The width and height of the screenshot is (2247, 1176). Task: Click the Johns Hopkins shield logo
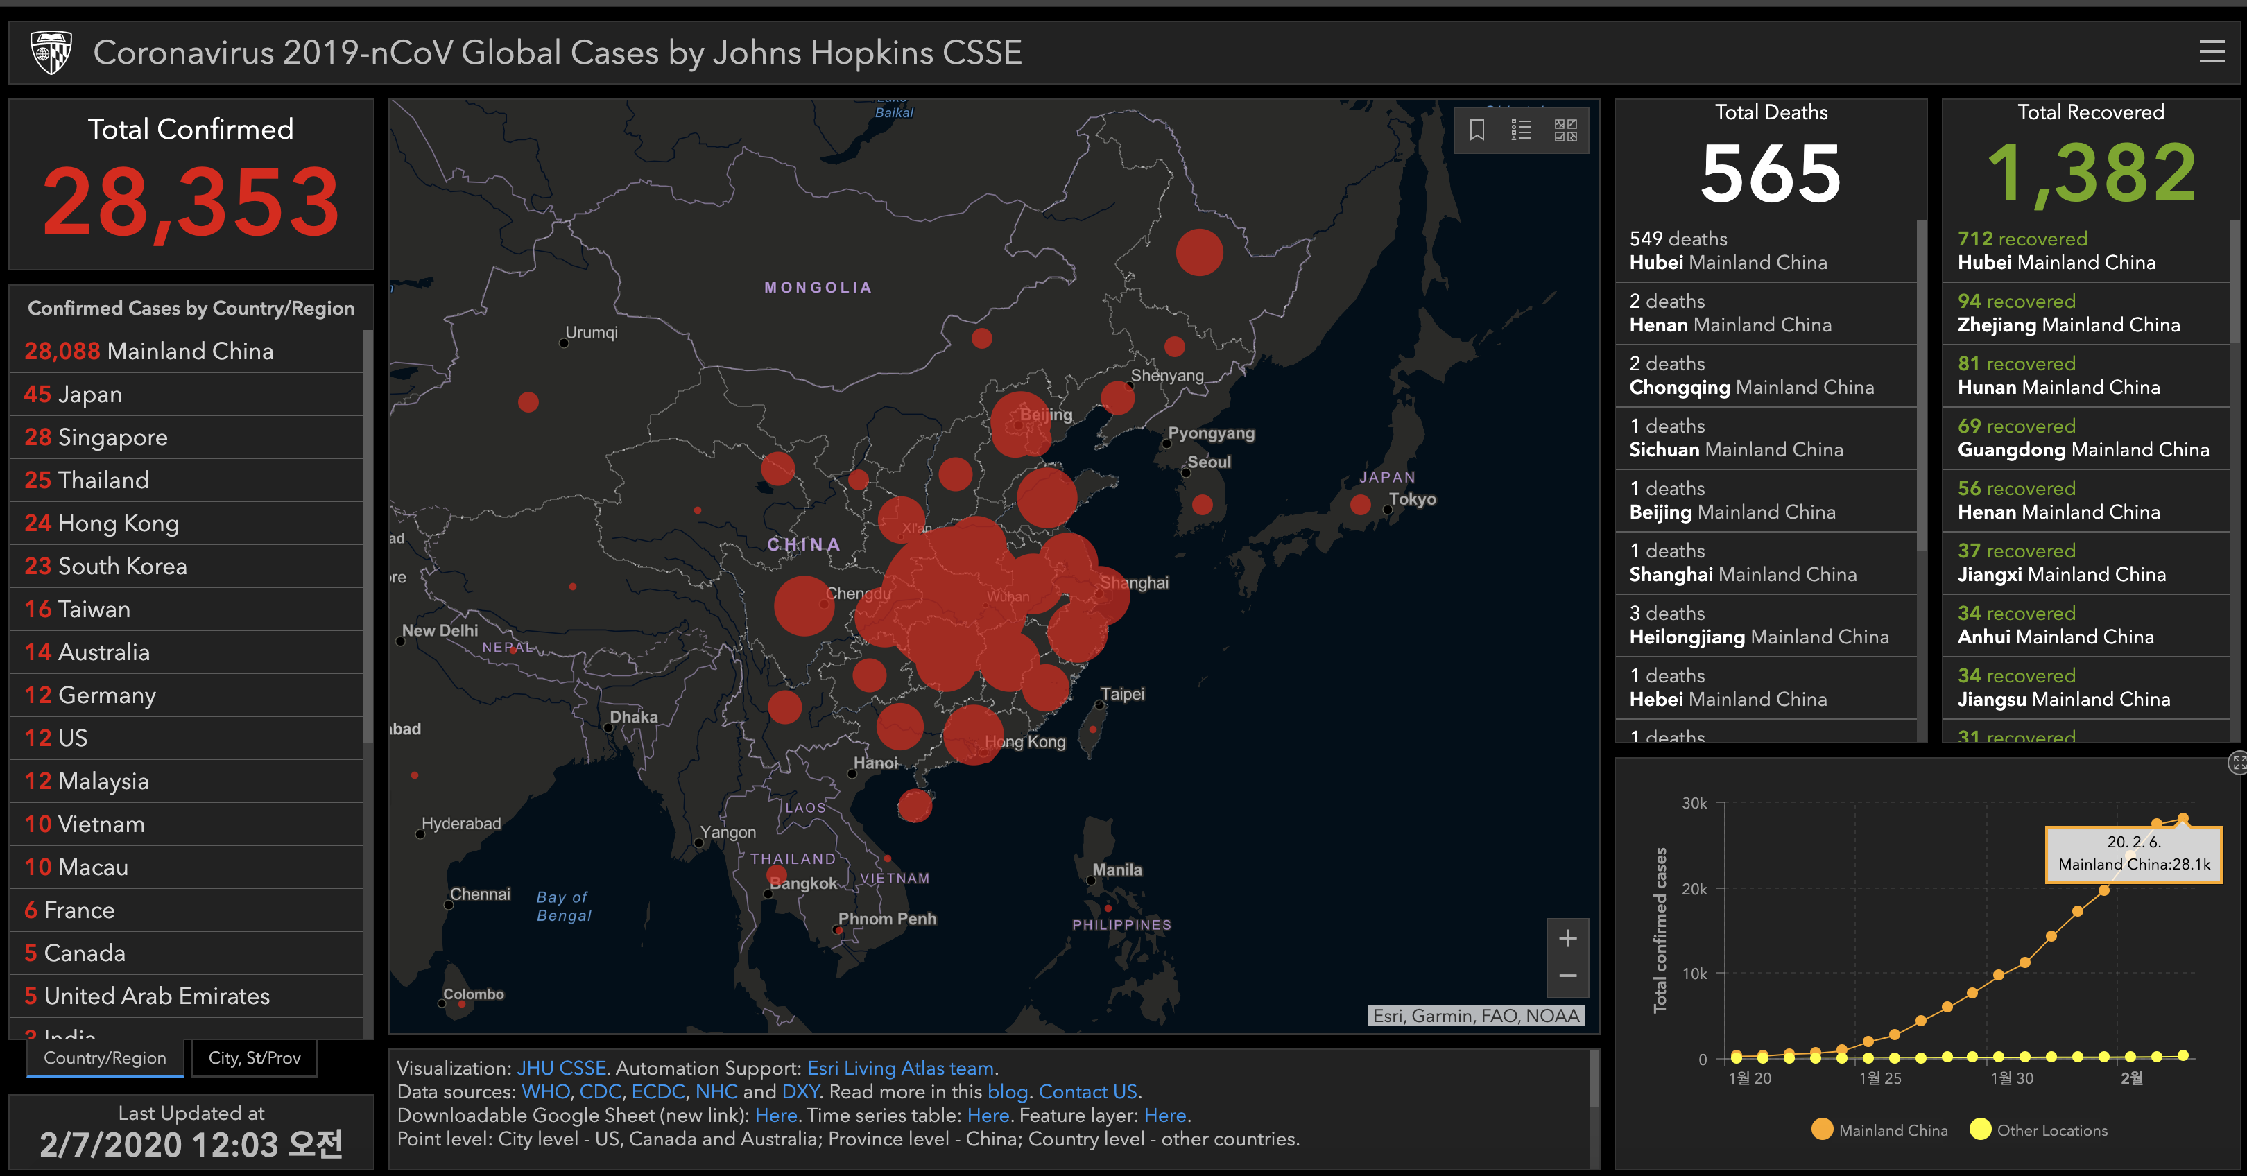click(51, 52)
